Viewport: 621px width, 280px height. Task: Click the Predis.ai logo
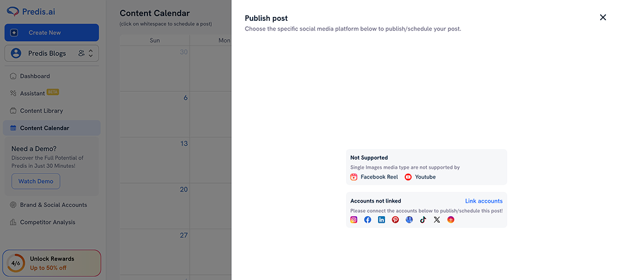click(31, 12)
